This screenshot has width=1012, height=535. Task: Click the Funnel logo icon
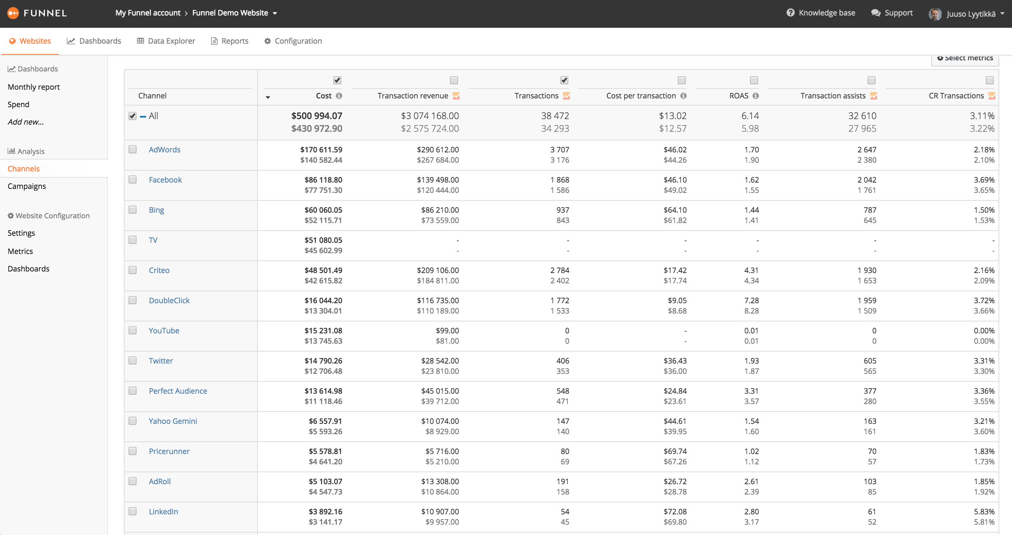13,13
